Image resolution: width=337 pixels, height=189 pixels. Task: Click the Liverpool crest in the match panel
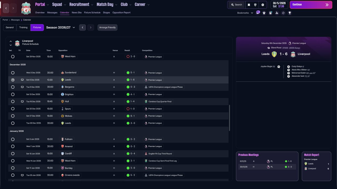[293, 54]
